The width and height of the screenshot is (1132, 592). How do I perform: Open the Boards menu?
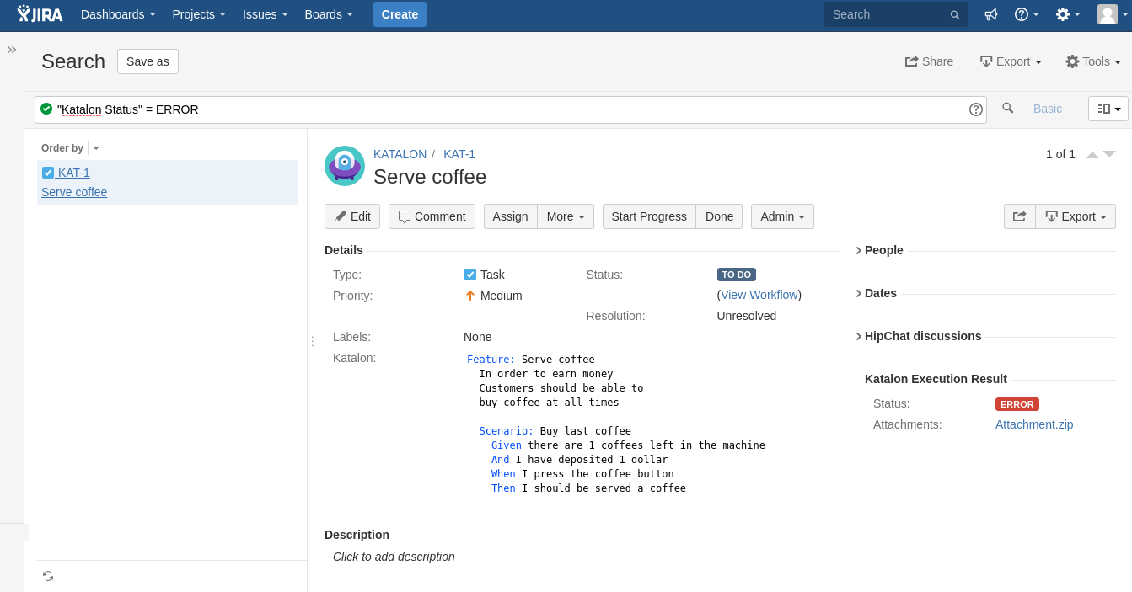(329, 14)
